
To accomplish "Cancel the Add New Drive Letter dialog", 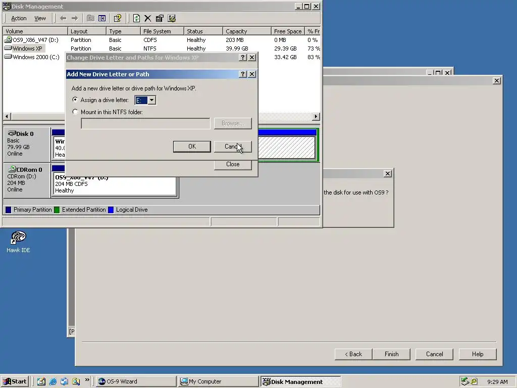I will coord(233,147).
